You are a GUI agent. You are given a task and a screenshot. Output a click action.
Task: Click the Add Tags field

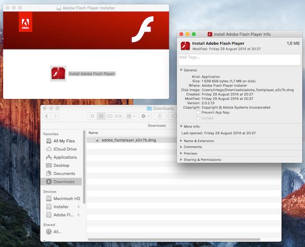(x=239, y=58)
